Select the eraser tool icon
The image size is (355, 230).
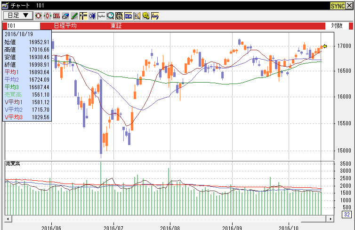[x=65, y=15]
